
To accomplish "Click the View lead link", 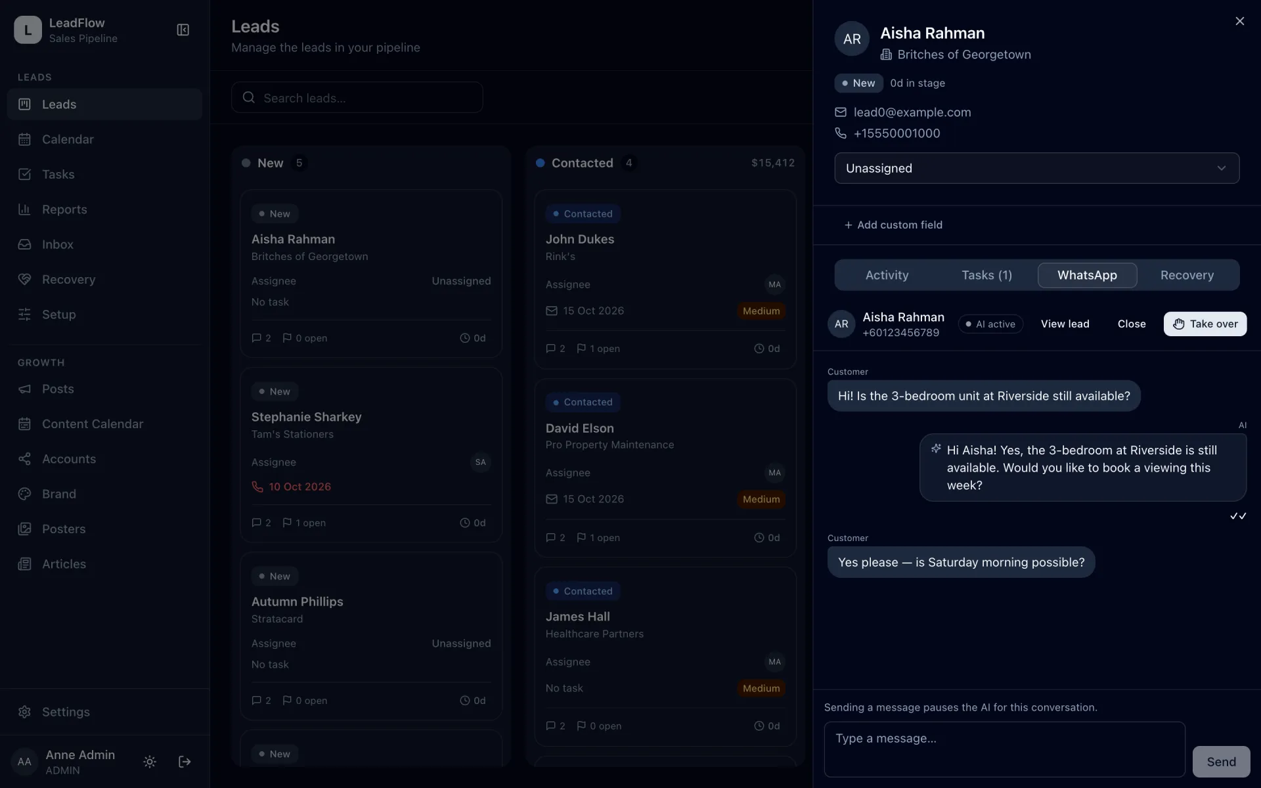I will coord(1065,324).
